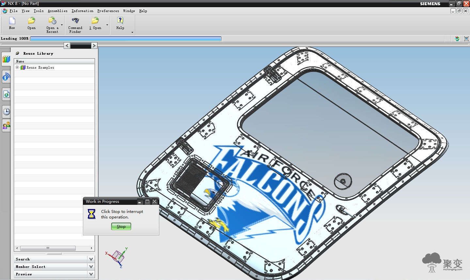Screen dimensions: 470x280
Task: Click the Help question mark icon
Action: tap(120, 21)
